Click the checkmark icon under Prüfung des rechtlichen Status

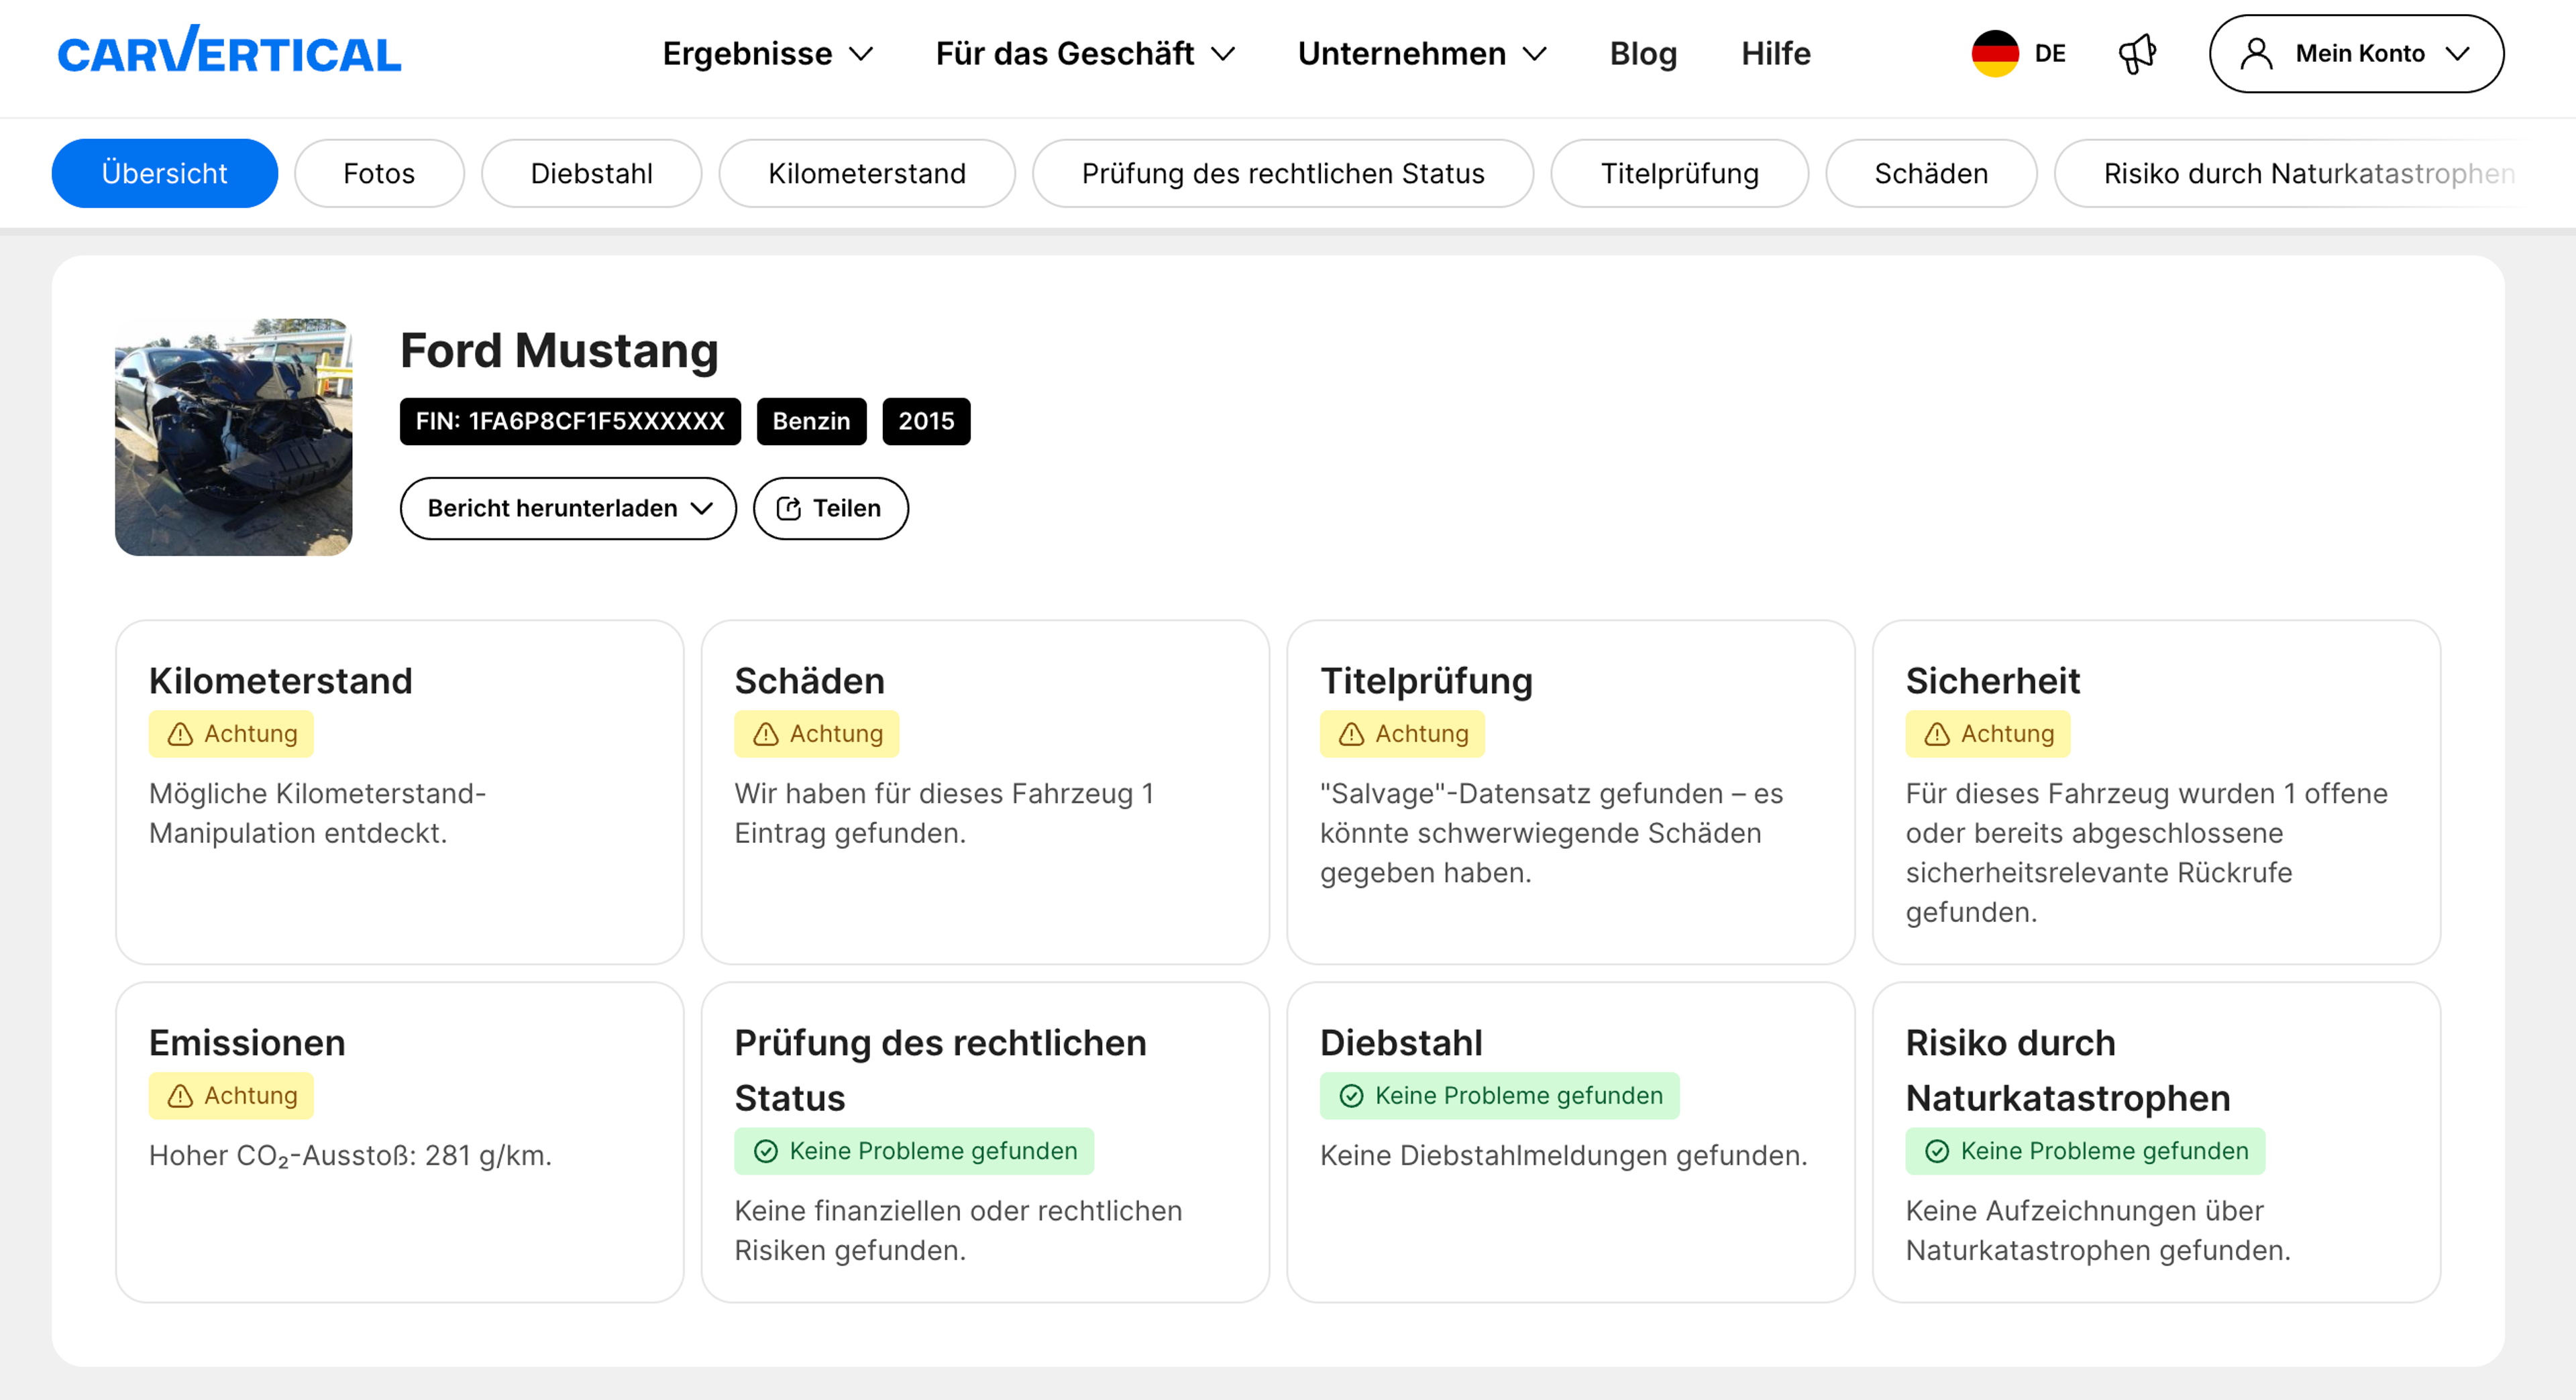766,1151
